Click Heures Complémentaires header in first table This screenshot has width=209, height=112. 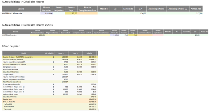coord(87,9)
